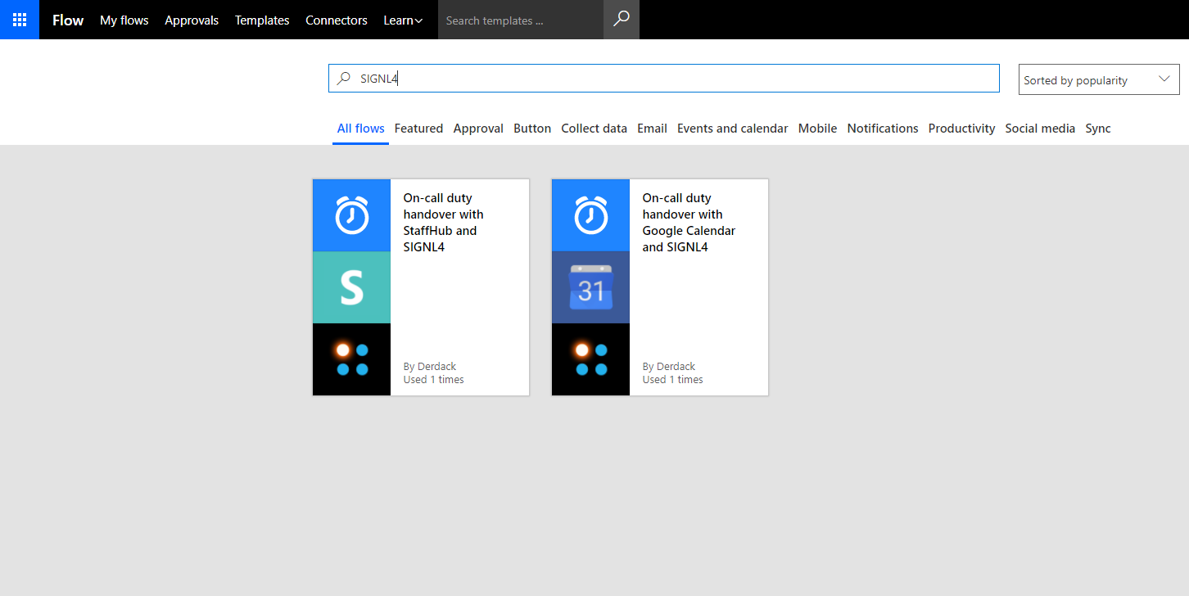The image size is (1189, 596).
Task: Click the magnifier icon inside SIGNL4 search box
Action: coord(344,79)
